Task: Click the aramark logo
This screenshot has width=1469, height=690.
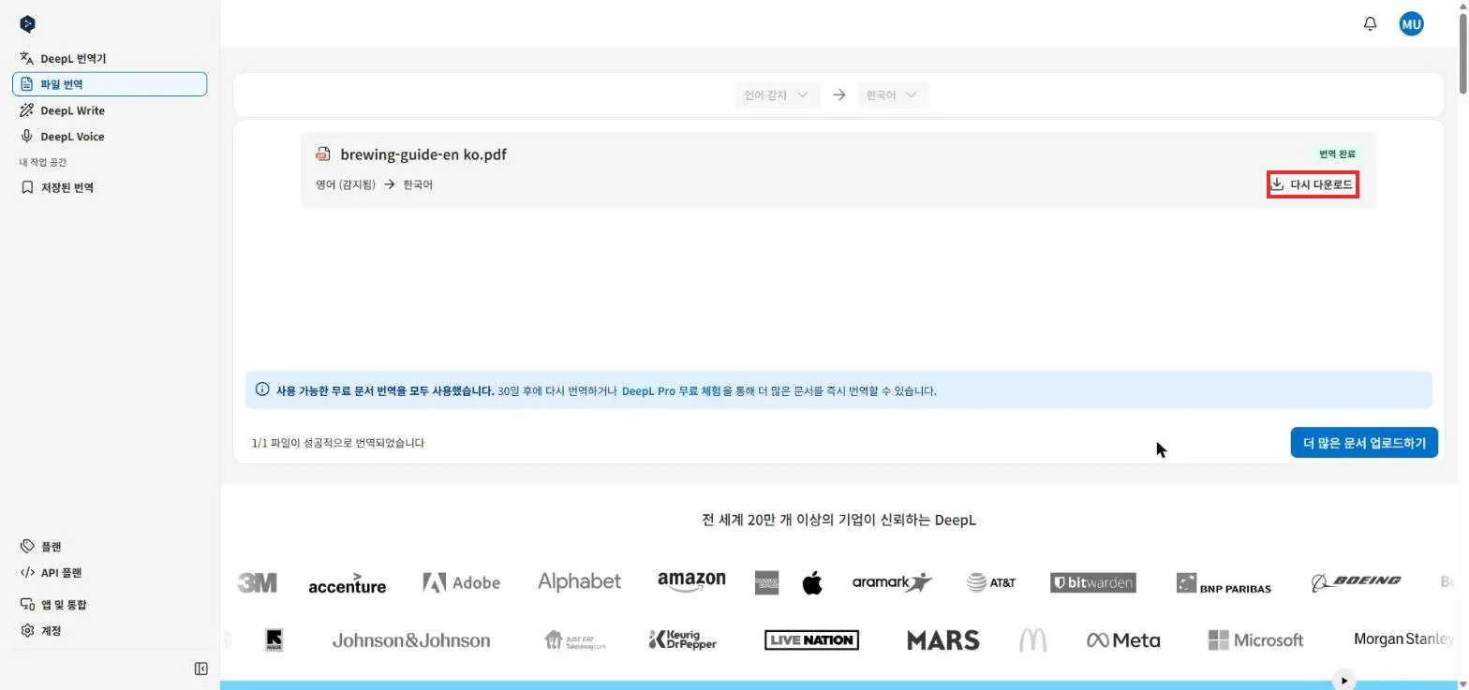Action: [892, 582]
